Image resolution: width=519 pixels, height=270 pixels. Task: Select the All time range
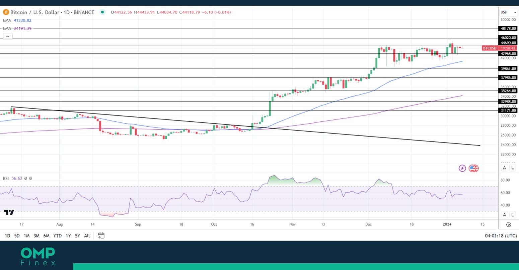[87, 236]
